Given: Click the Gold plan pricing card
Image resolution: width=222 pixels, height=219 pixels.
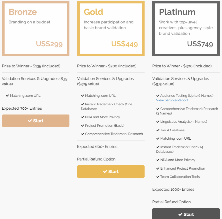Looking at the screenshot, I should tap(111, 29).
